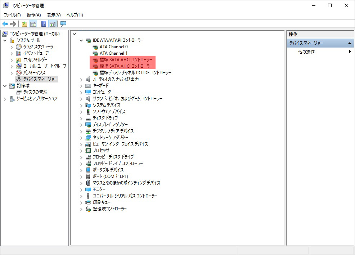Click the ディスクの管理 icon

pyautogui.click(x=19, y=92)
